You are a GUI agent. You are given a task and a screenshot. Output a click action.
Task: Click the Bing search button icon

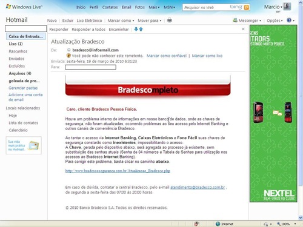tap(246, 7)
